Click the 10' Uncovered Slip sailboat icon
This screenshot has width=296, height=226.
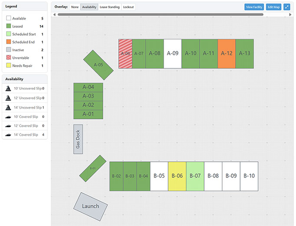point(8,88)
